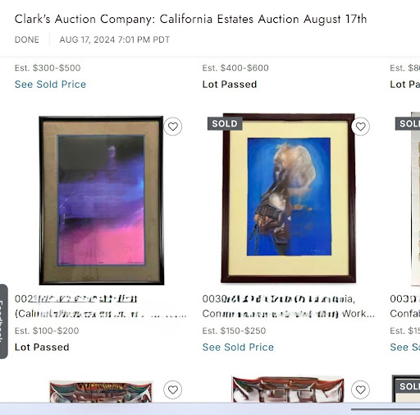Click See Sold Price under Est. $150-$250
This screenshot has height=415, width=420.
click(238, 348)
